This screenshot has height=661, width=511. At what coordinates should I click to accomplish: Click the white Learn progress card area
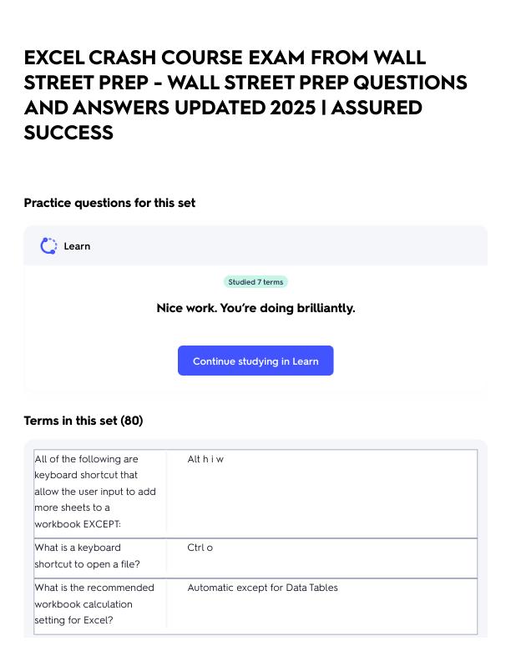255,329
